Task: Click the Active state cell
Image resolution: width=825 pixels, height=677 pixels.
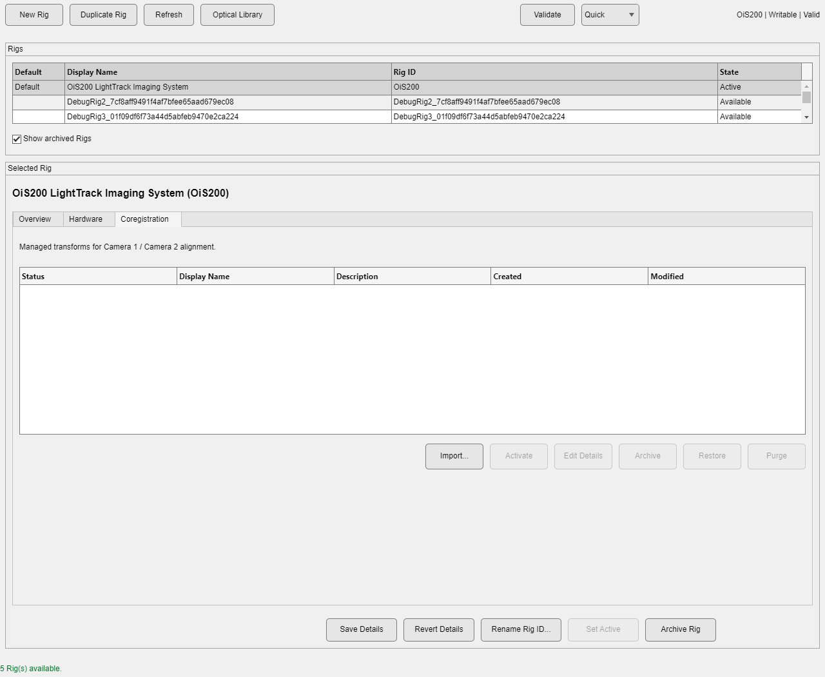Action: click(x=759, y=88)
